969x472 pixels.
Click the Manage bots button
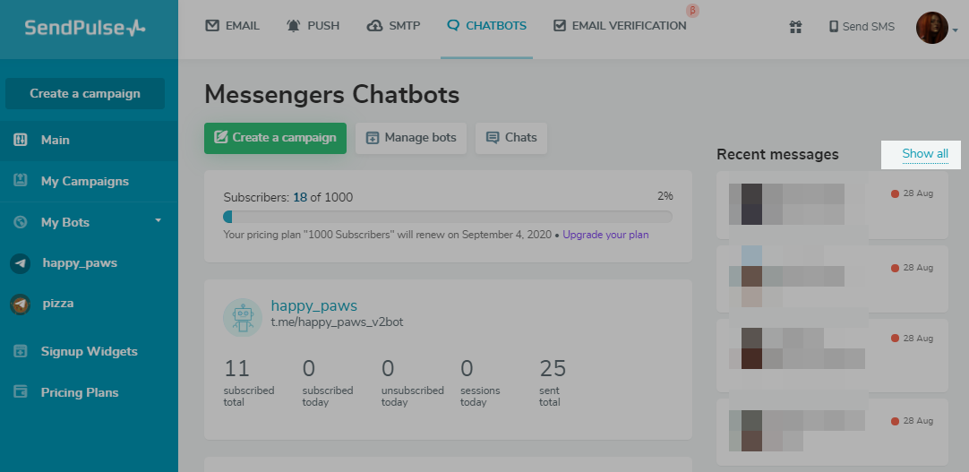[411, 138]
